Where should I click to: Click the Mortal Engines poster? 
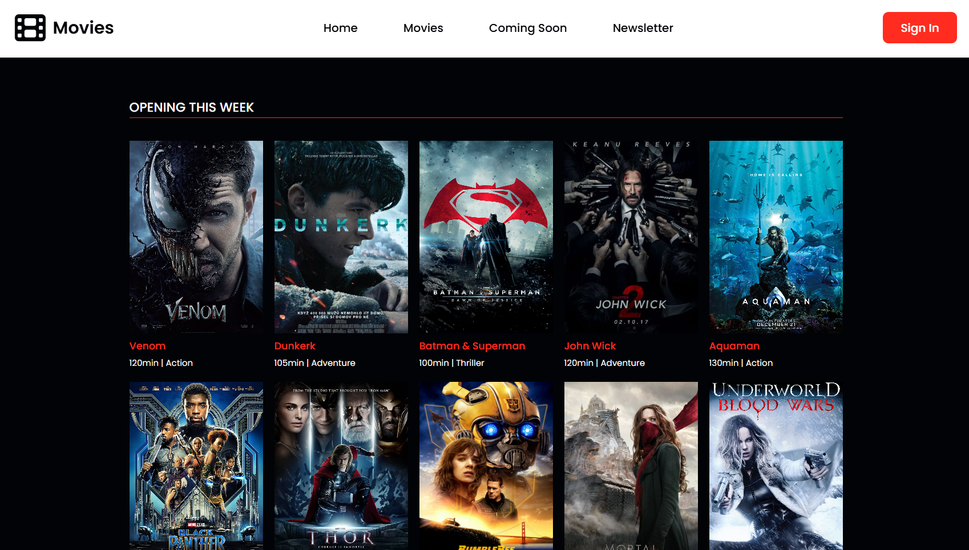631,466
